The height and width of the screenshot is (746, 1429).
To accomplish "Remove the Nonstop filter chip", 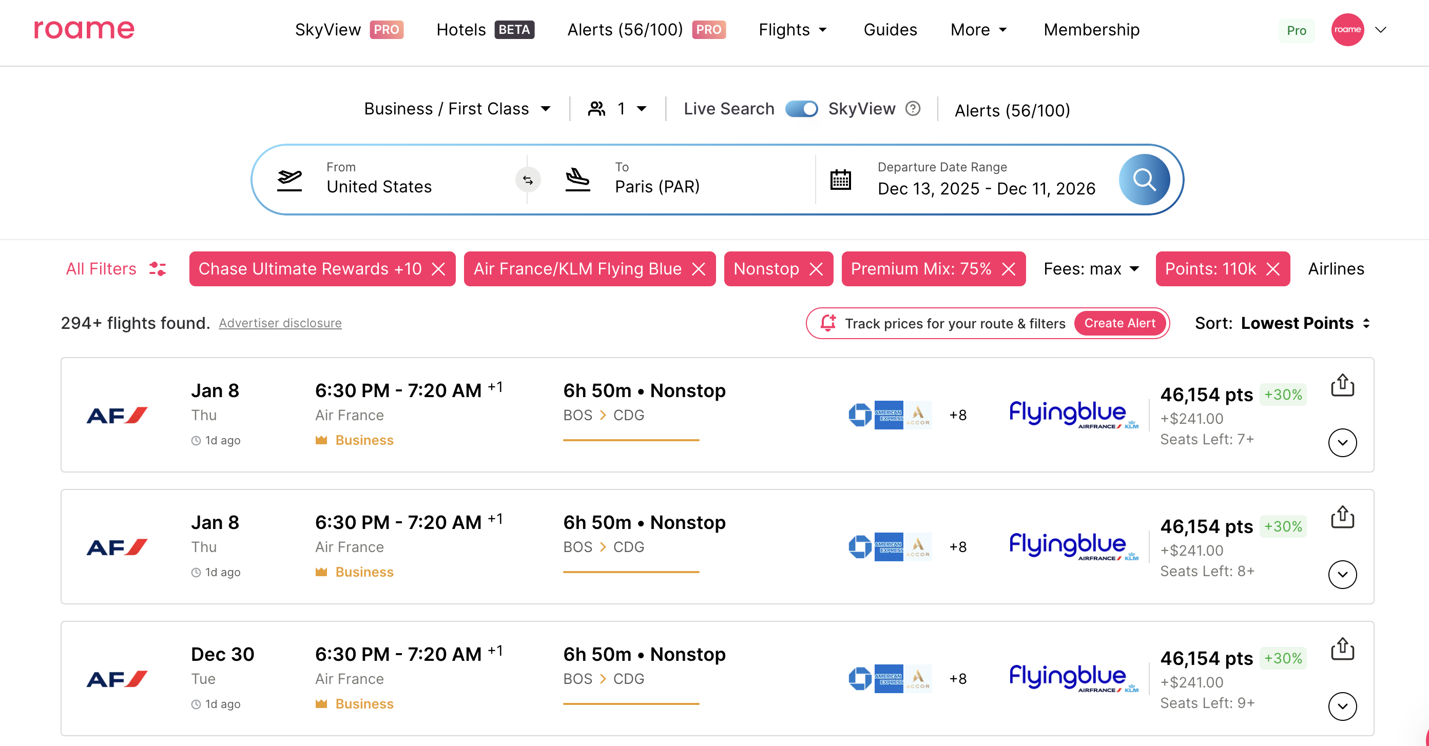I will coord(816,269).
